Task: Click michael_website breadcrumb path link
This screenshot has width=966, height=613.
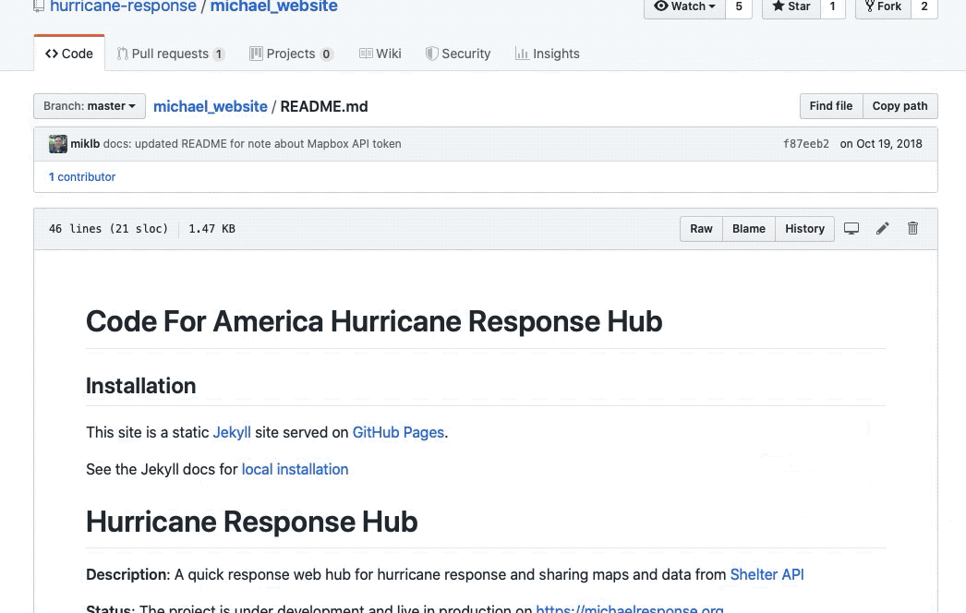Action: 210,106
